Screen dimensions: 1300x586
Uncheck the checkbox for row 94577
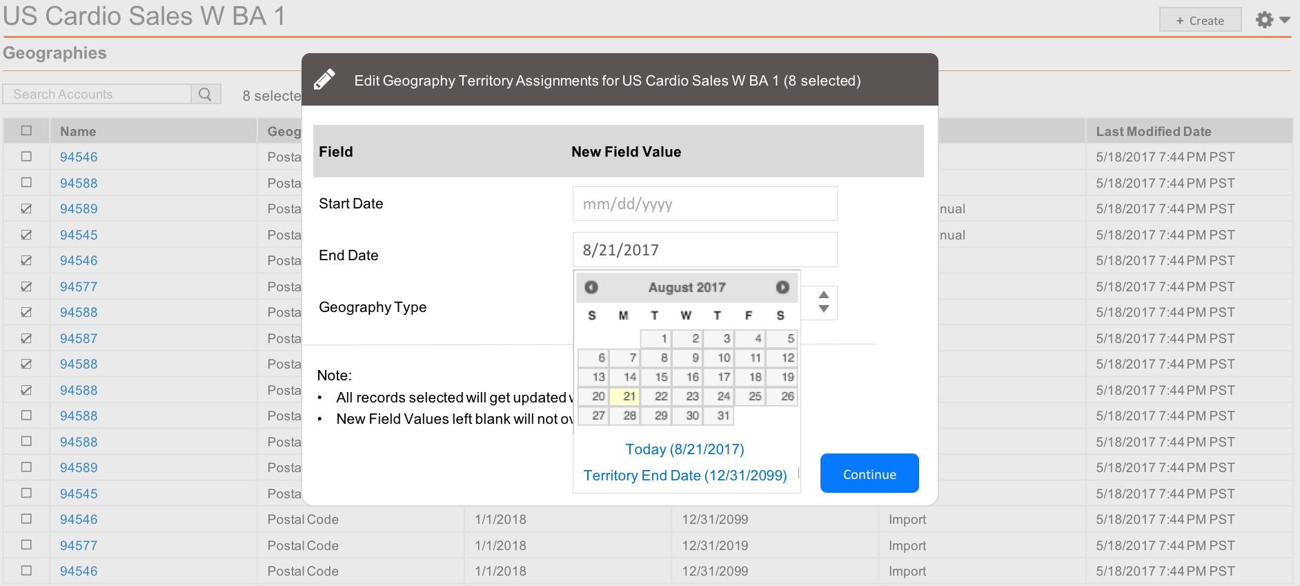tap(26, 286)
